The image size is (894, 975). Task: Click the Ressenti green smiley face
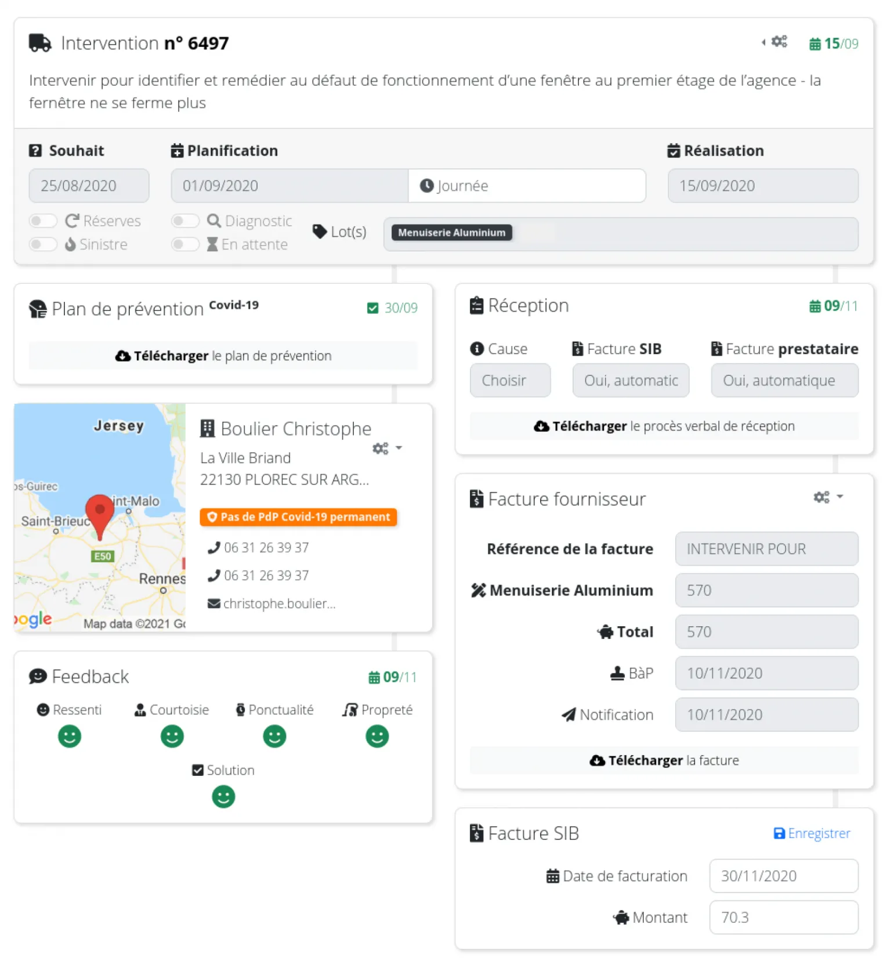[70, 736]
